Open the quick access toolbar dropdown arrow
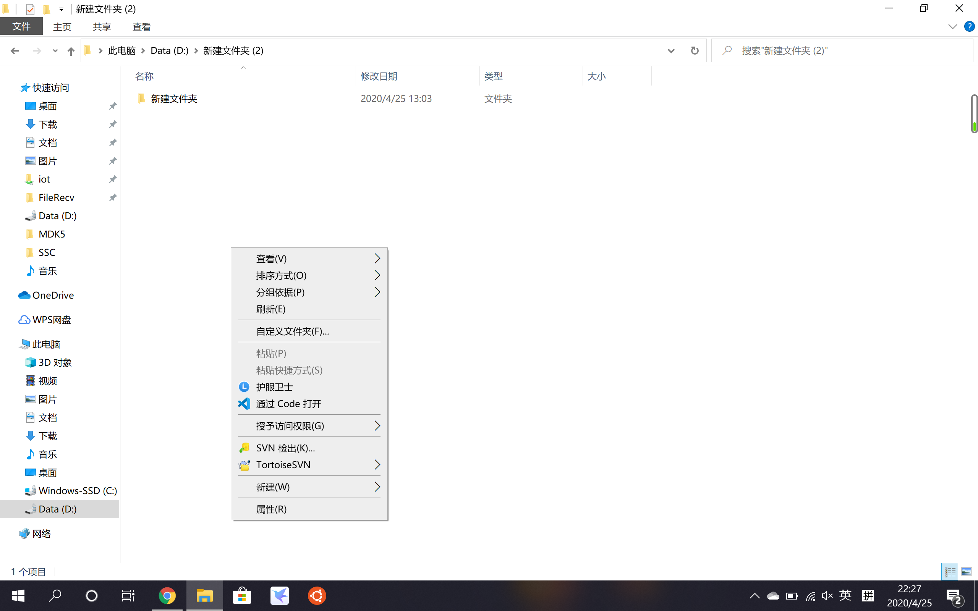This screenshot has height=611, width=978. coord(61,9)
